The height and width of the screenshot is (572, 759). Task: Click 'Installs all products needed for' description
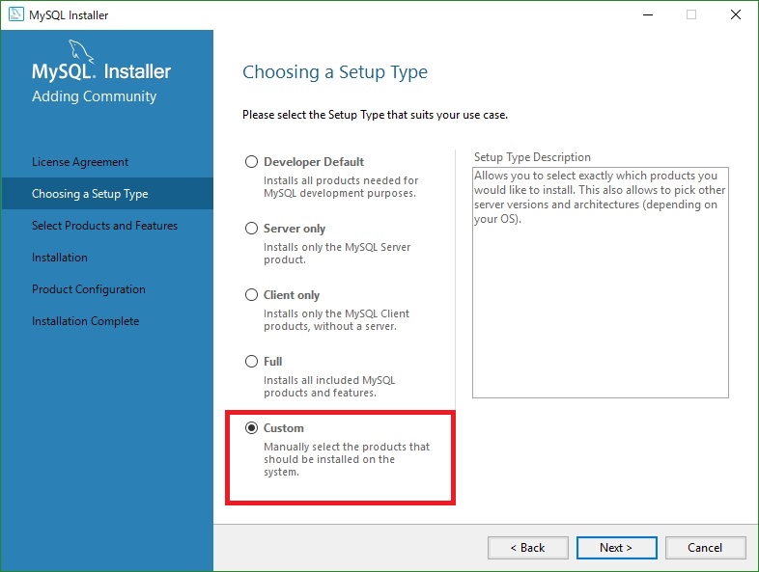coord(341,186)
